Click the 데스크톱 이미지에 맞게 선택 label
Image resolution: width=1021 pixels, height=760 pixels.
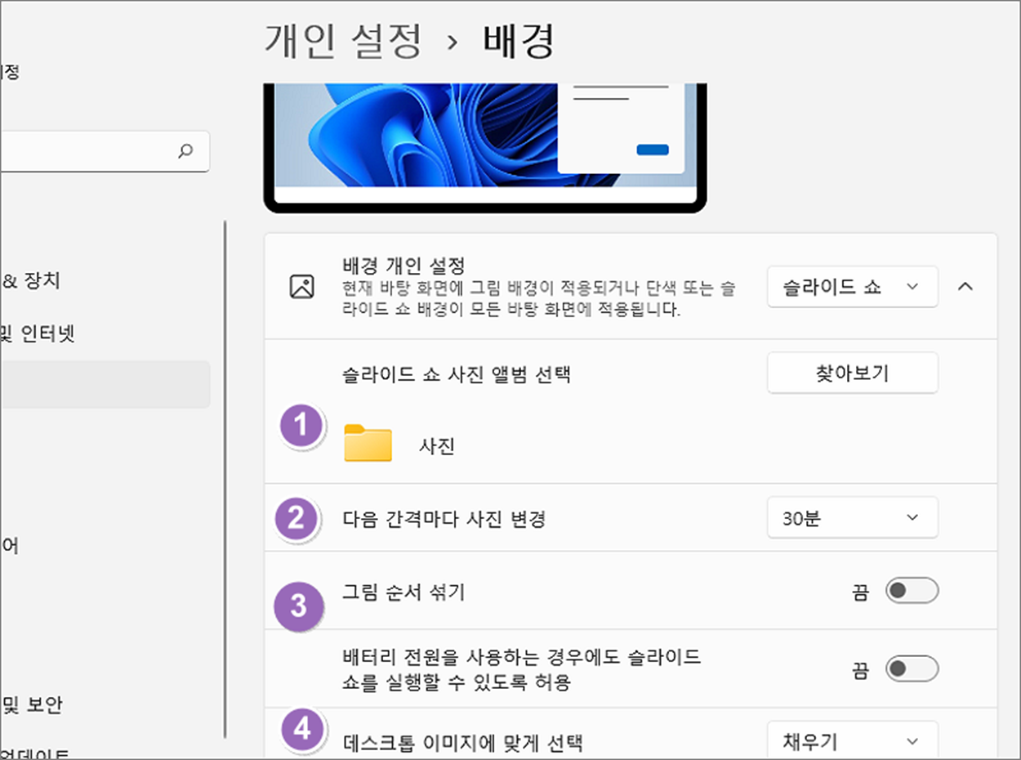(462, 744)
